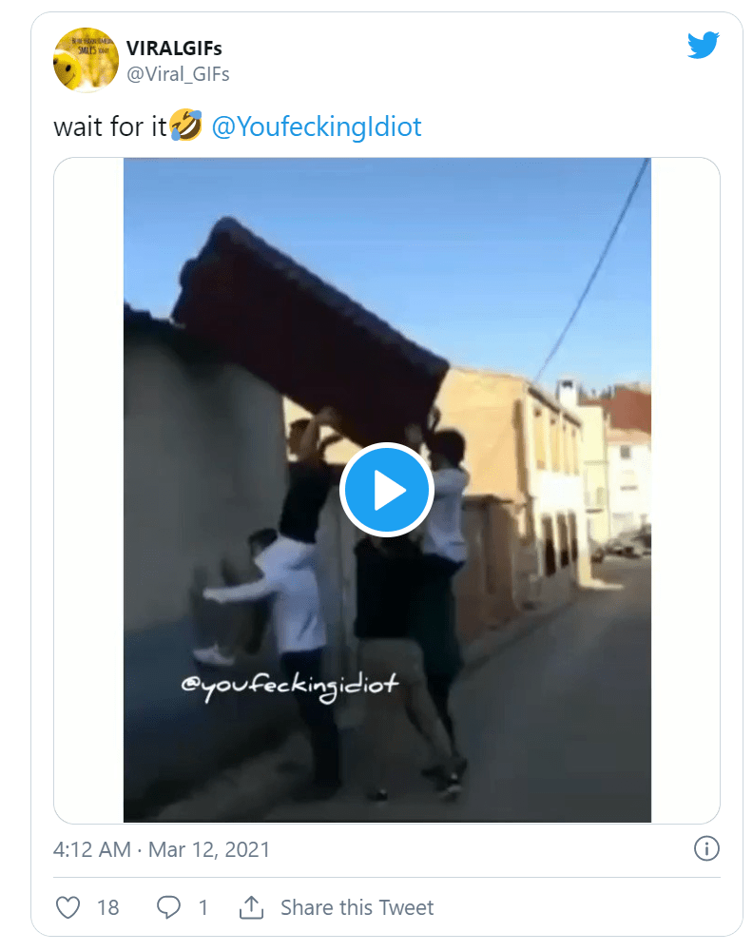Click the laughing emoji in the tweet text
This screenshot has height=952, width=753.
[x=187, y=126]
